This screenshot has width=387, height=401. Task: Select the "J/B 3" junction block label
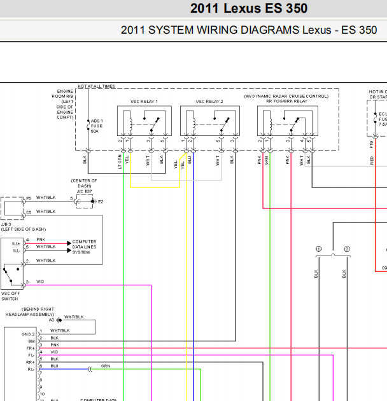[6, 224]
